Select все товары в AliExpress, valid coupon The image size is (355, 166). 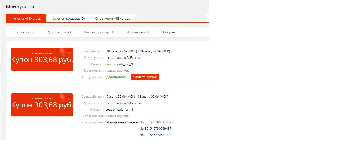pyautogui.click(x=124, y=58)
